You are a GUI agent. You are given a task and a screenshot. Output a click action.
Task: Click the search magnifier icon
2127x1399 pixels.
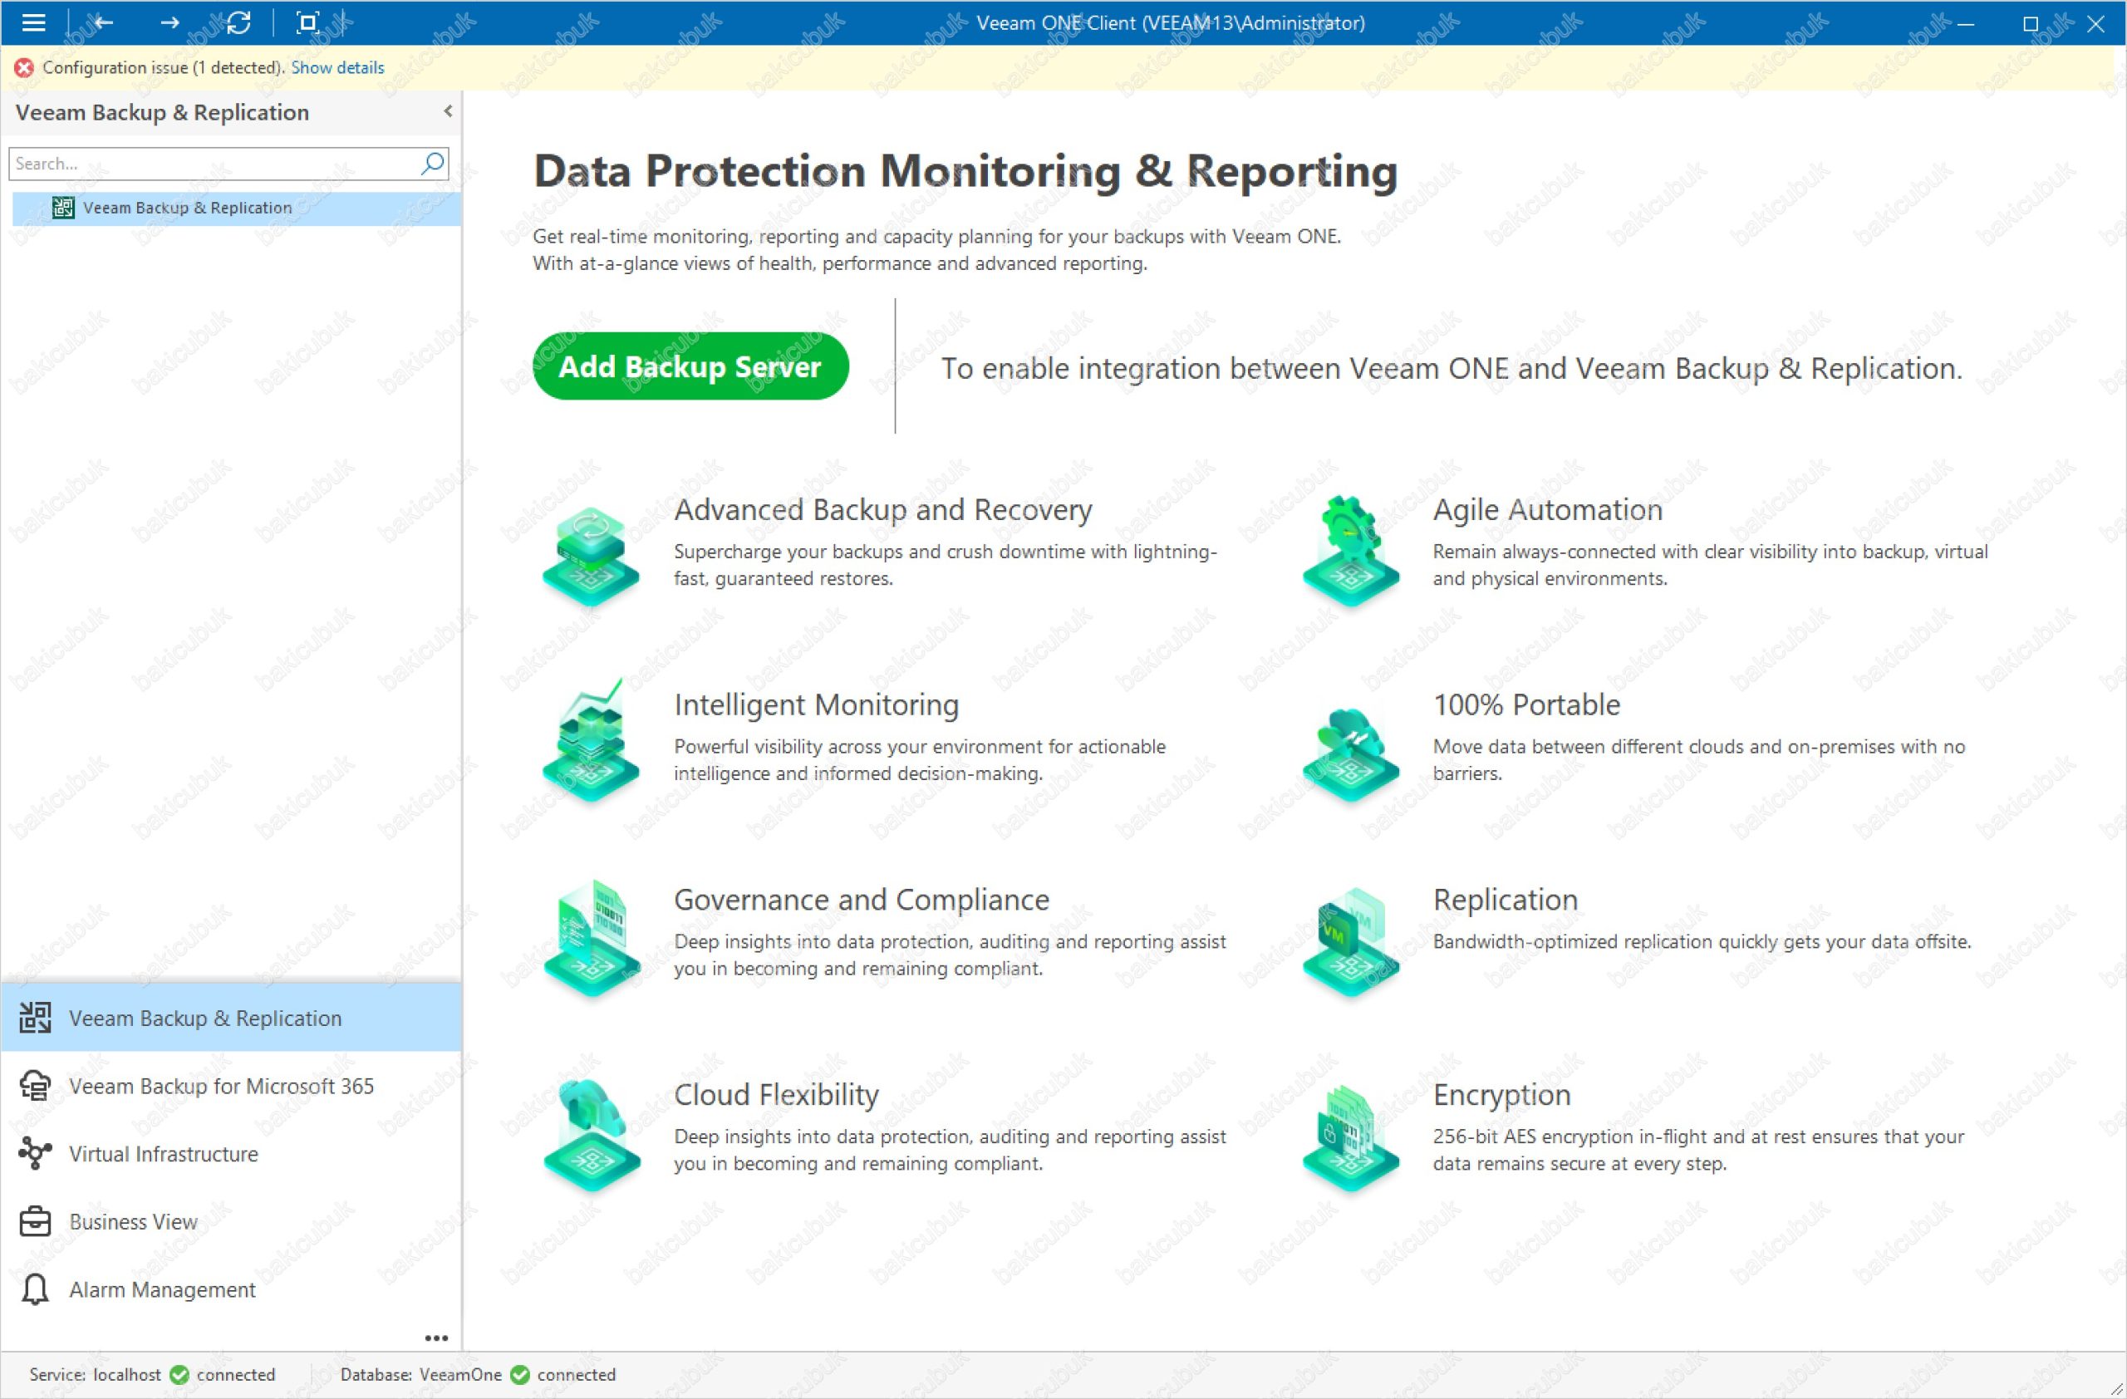click(x=433, y=164)
